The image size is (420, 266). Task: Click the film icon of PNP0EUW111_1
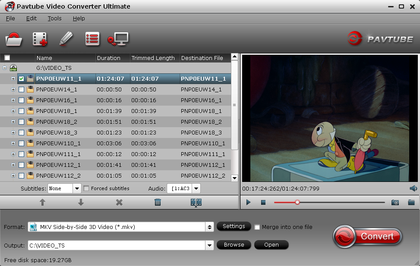30,154
